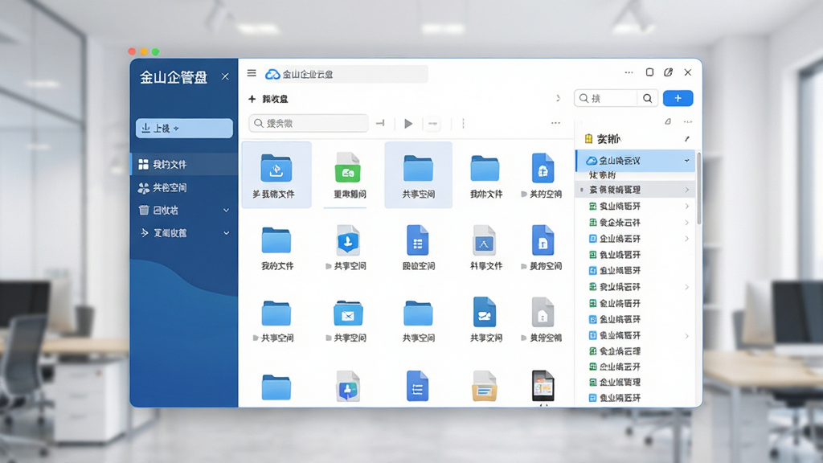Close the 金山企管盘 sidebar with its X icon
The width and height of the screenshot is (823, 463).
click(225, 76)
